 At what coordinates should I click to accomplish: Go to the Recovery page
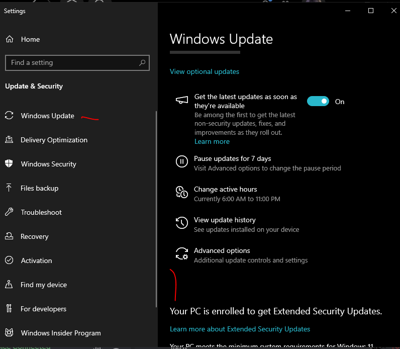point(35,236)
